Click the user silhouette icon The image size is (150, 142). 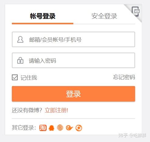(20, 40)
